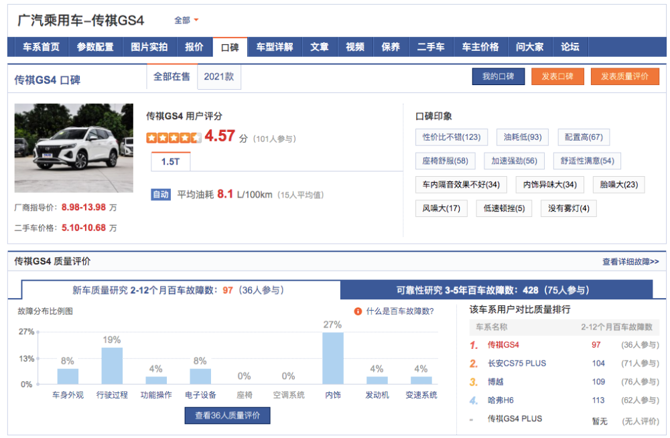Click the 风噪大(17) tag
Viewport: 670px width, 438px height.
(x=442, y=208)
